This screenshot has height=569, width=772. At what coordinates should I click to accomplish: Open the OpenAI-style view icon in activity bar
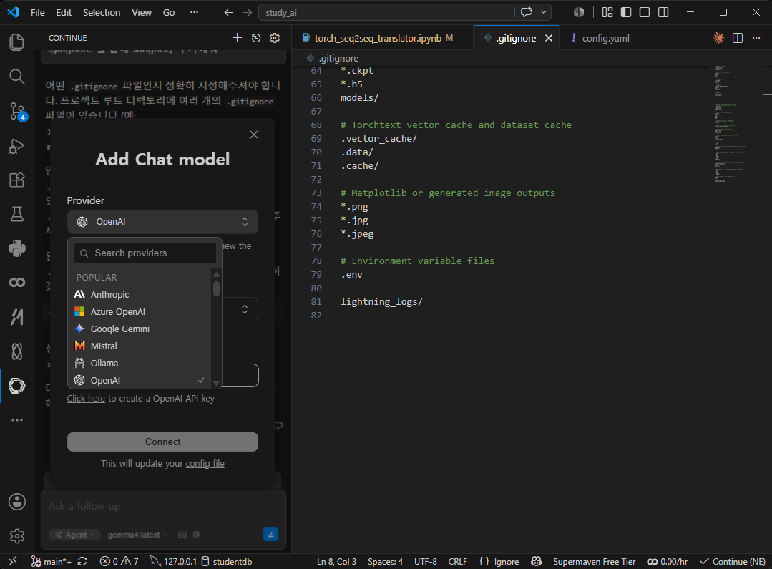16,386
